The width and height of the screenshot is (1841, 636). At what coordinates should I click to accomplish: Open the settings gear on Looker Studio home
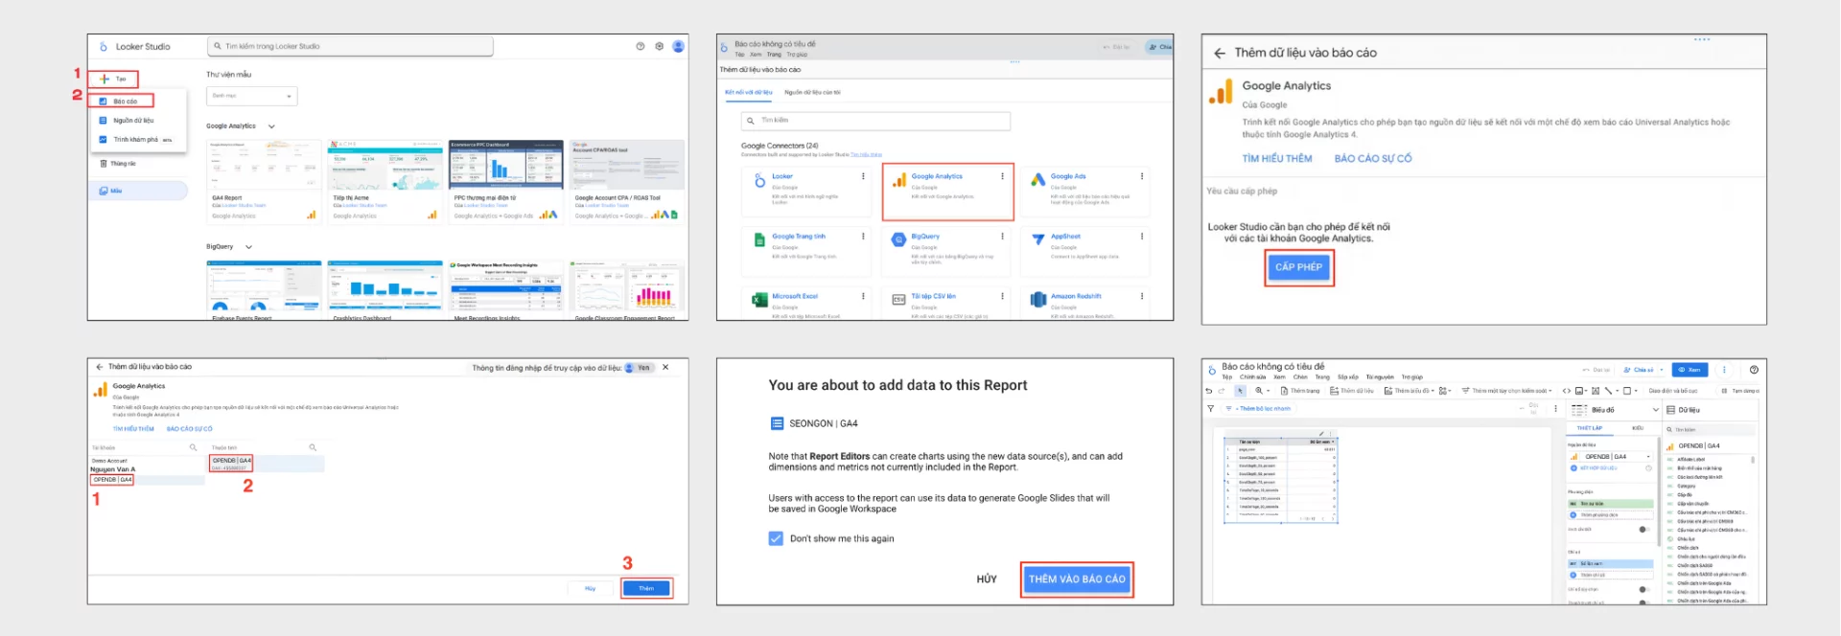coord(659,46)
